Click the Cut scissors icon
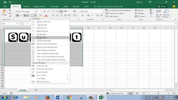The height and width of the screenshot is (100, 178). point(10,10)
